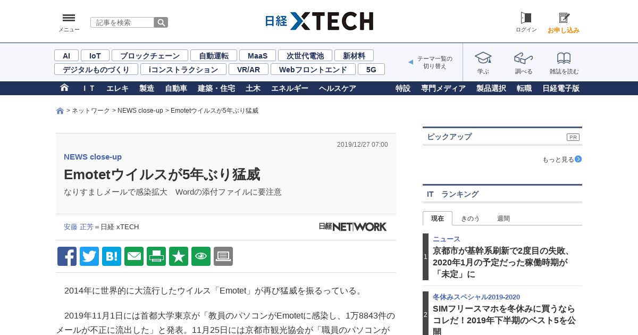Select the 新材料 theme tag
The image size is (638, 335).
[354, 55]
